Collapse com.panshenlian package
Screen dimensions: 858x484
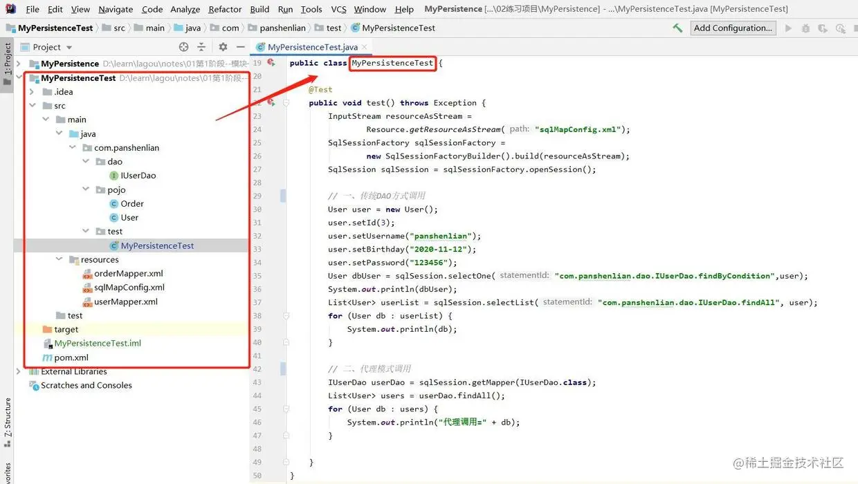coord(73,147)
